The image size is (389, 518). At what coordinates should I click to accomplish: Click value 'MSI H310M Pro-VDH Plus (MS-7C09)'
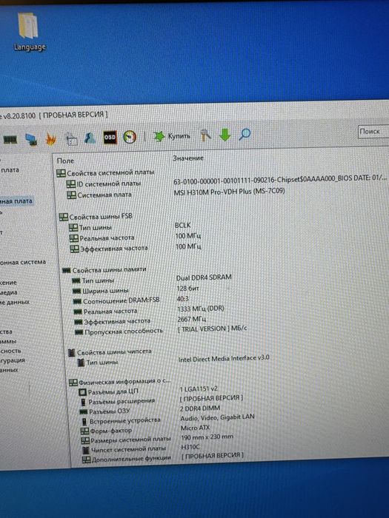[x=229, y=191]
